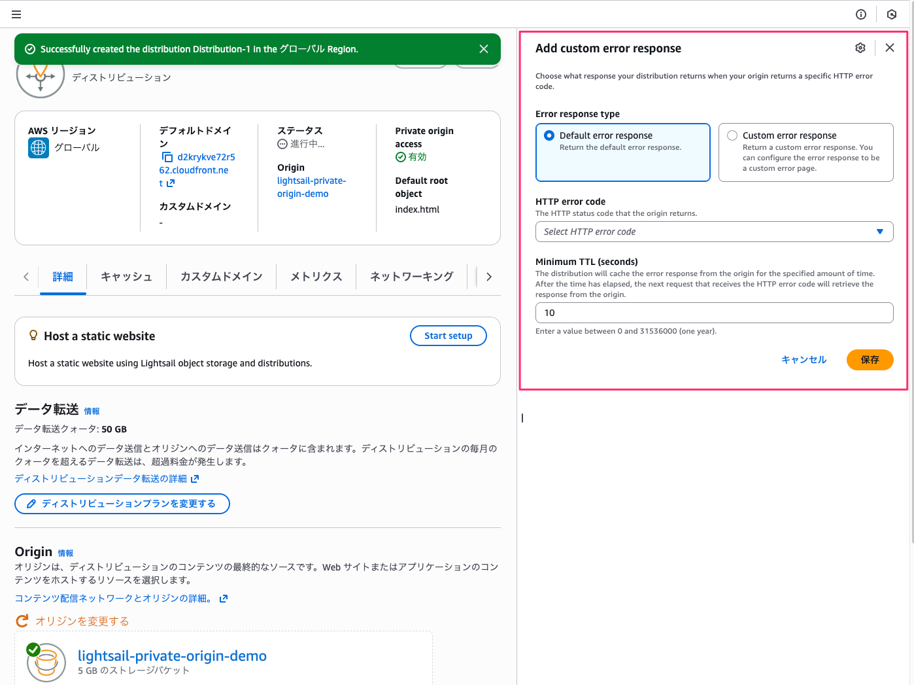Click the 情報 link next to Origin heading
Screen dimensions: 914x685
click(x=65, y=553)
